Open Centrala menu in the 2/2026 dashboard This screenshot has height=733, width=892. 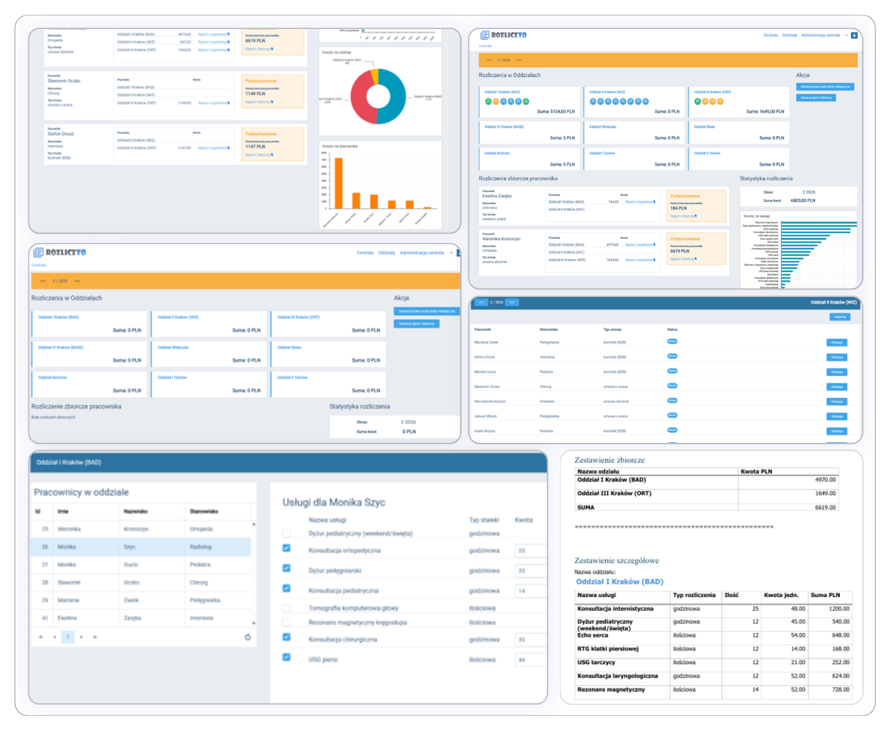point(365,253)
